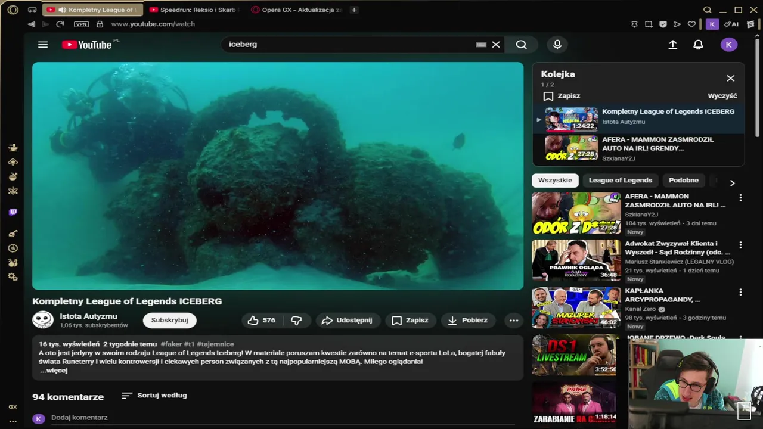Open the Sortuj według sort menu
The height and width of the screenshot is (429, 763).
tap(154, 396)
